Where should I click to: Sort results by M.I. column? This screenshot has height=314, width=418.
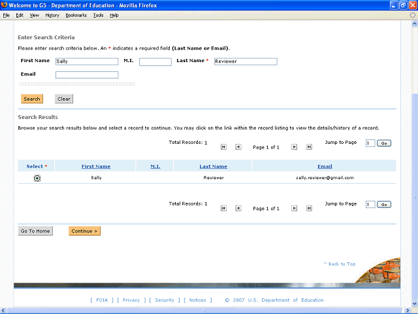(155, 166)
